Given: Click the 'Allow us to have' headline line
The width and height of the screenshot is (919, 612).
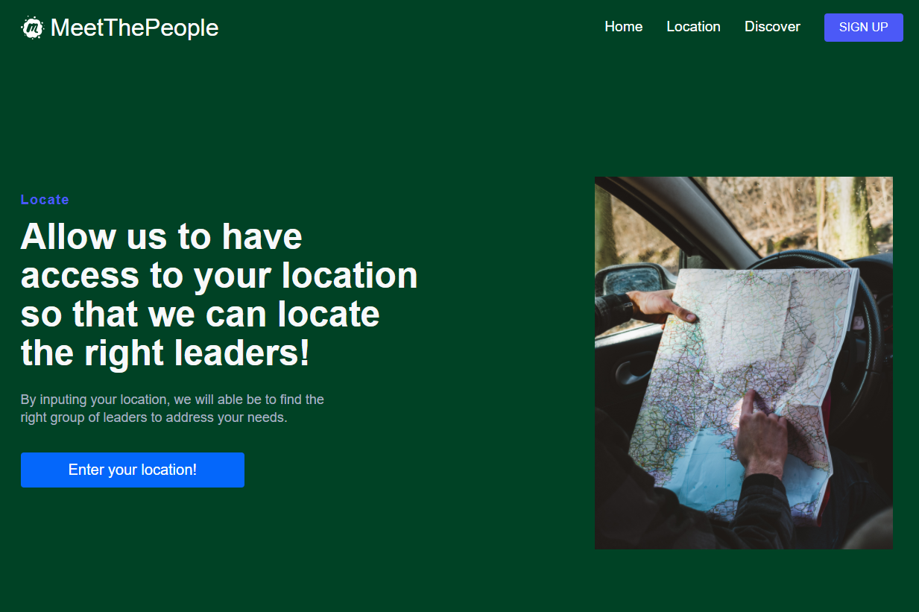Looking at the screenshot, I should coord(162,236).
